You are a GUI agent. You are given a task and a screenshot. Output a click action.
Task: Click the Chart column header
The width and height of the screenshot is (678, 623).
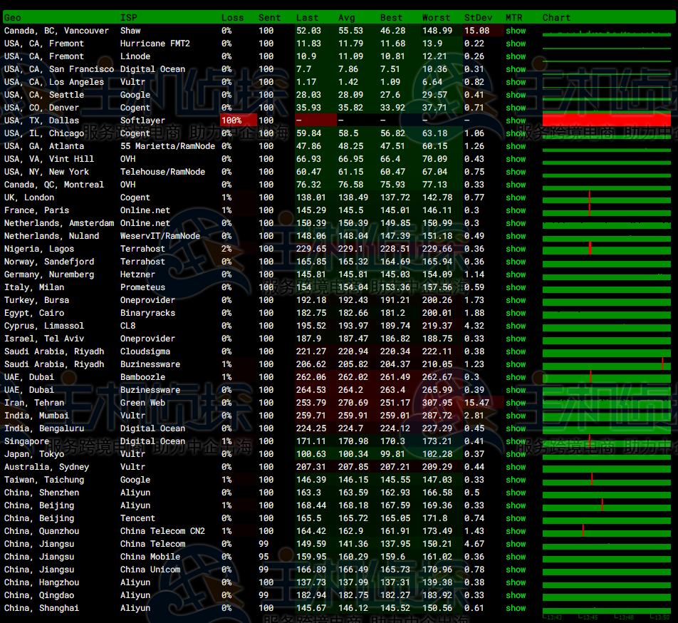tap(556, 17)
